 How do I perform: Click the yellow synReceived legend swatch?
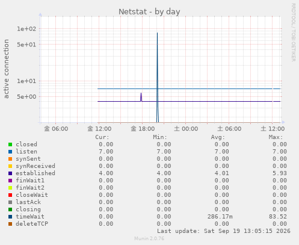(10, 166)
